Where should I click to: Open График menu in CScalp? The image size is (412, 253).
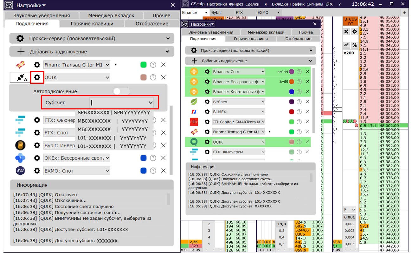[x=297, y=4]
